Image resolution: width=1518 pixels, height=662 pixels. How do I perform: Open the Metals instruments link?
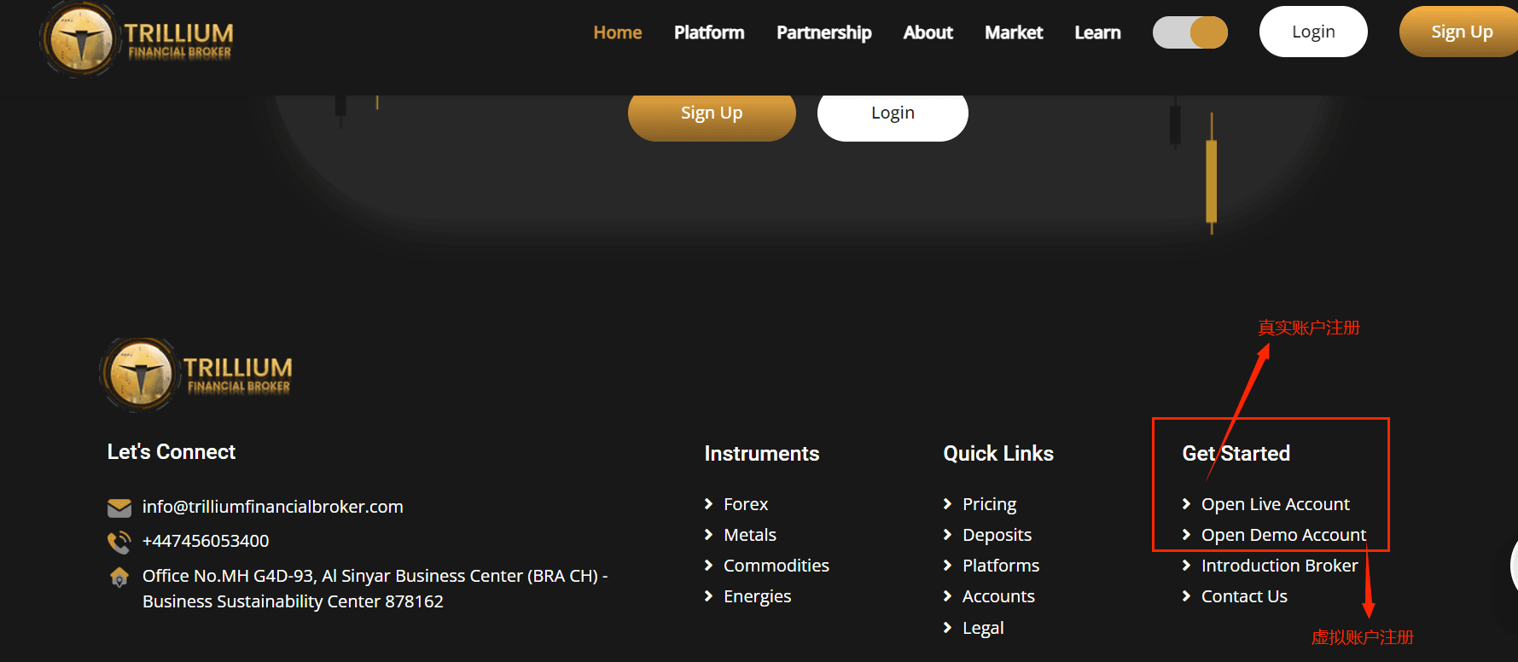[750, 535]
